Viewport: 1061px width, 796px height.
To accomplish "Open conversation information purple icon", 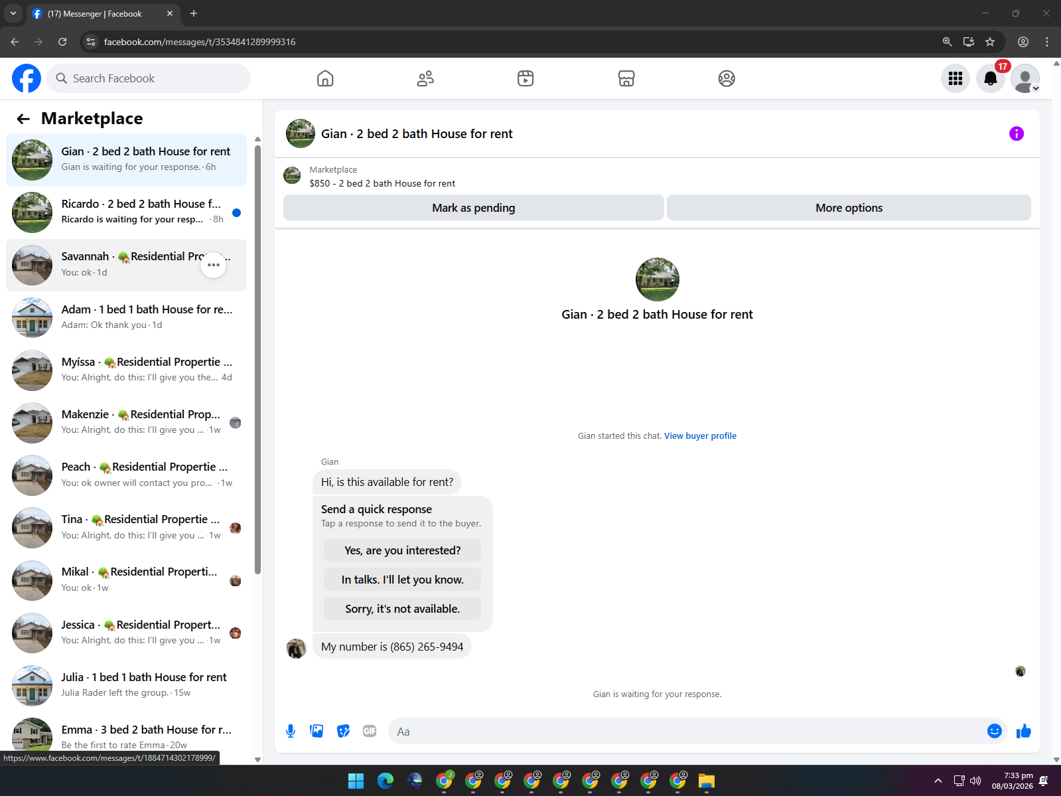I will coord(1017,133).
